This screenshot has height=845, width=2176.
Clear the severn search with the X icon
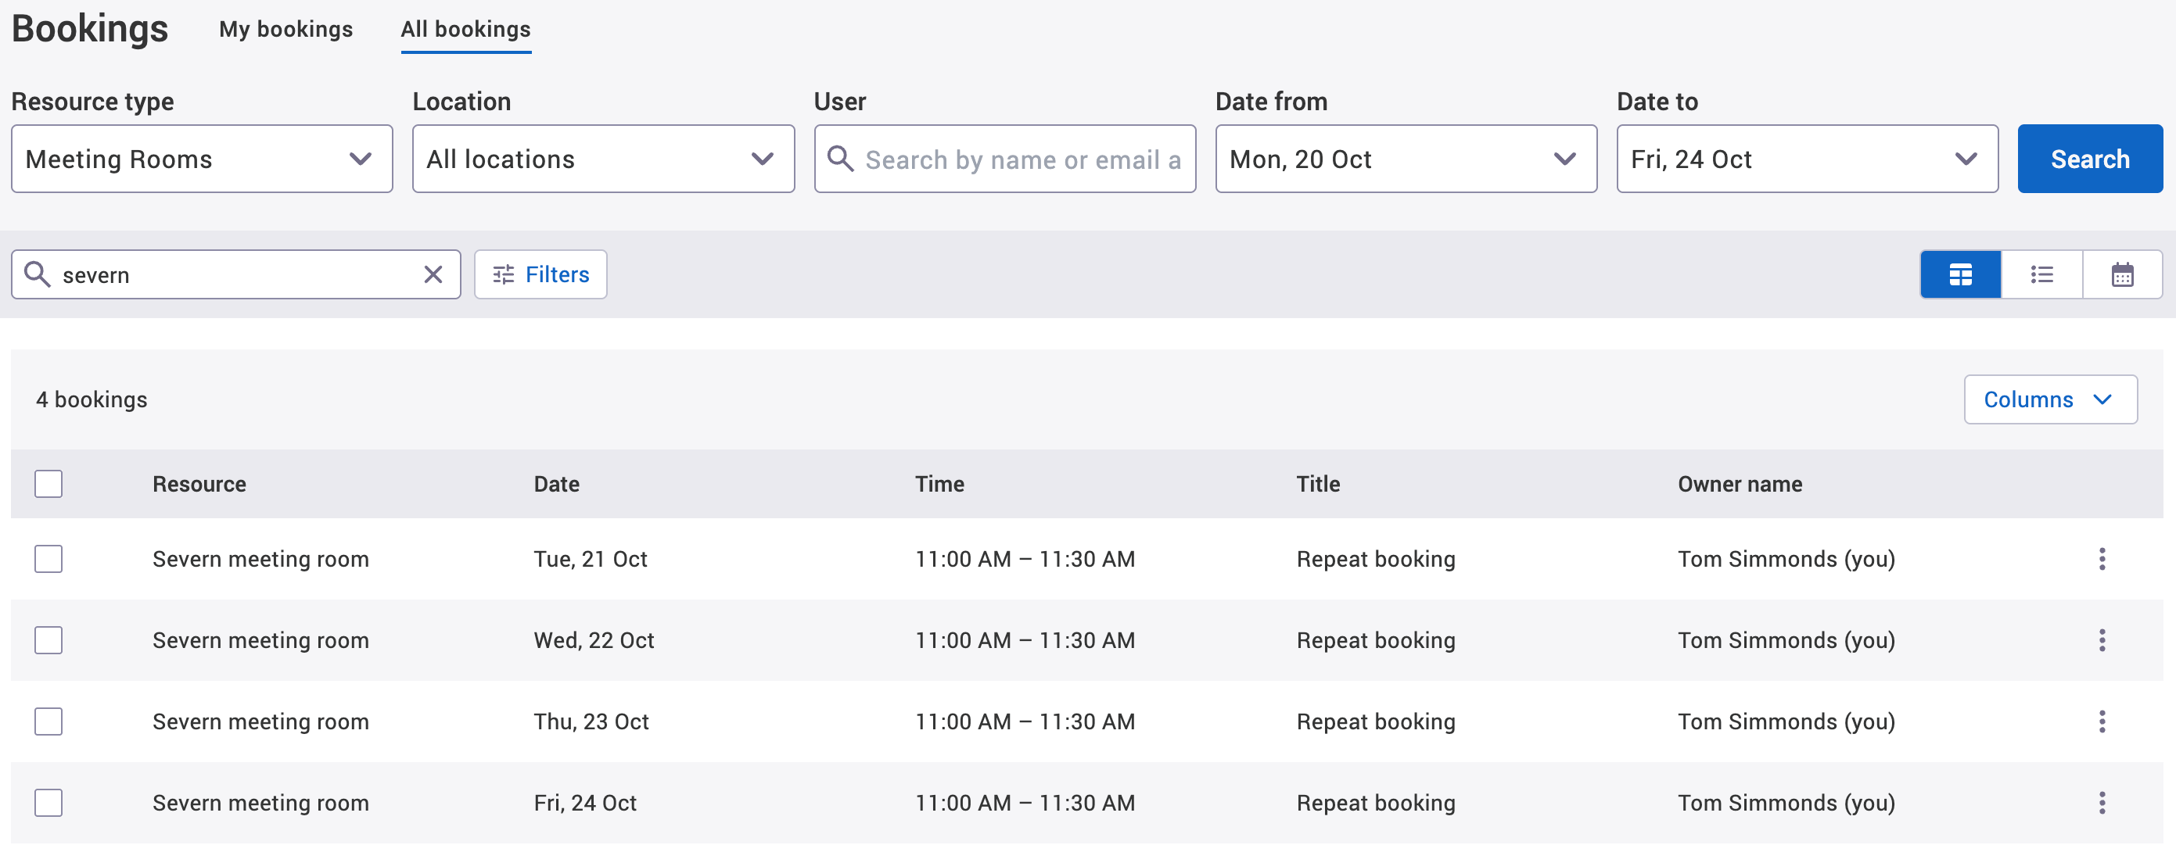pyautogui.click(x=433, y=274)
